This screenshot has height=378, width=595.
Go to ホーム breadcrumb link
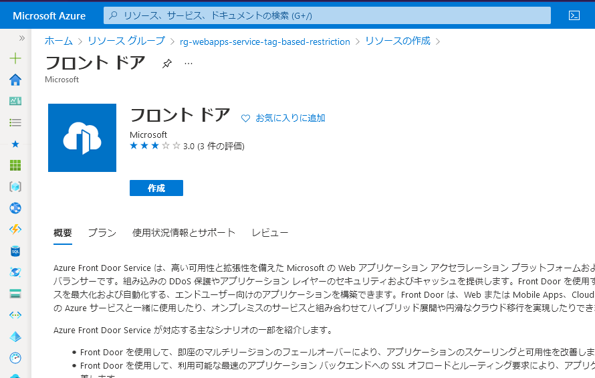pos(58,41)
